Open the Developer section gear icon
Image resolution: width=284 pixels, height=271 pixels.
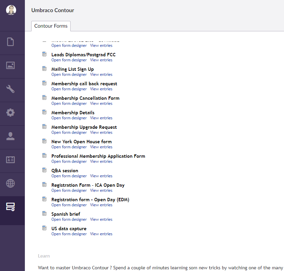tap(10, 113)
